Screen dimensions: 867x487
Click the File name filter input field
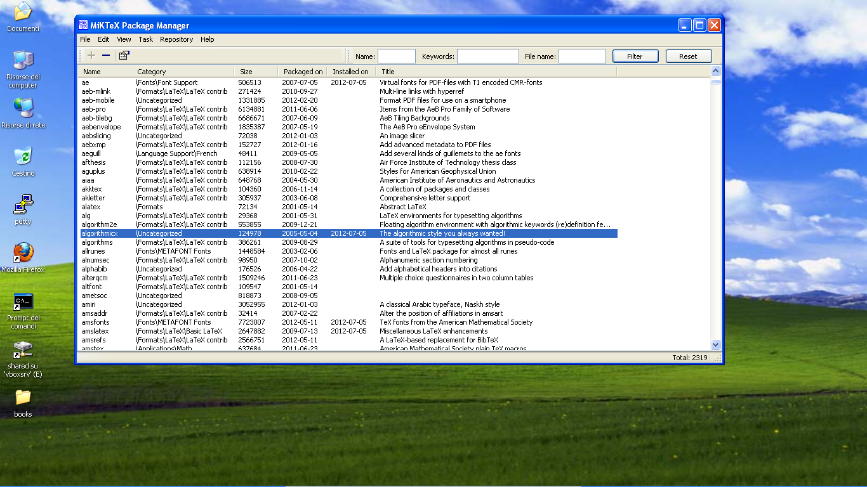point(582,56)
